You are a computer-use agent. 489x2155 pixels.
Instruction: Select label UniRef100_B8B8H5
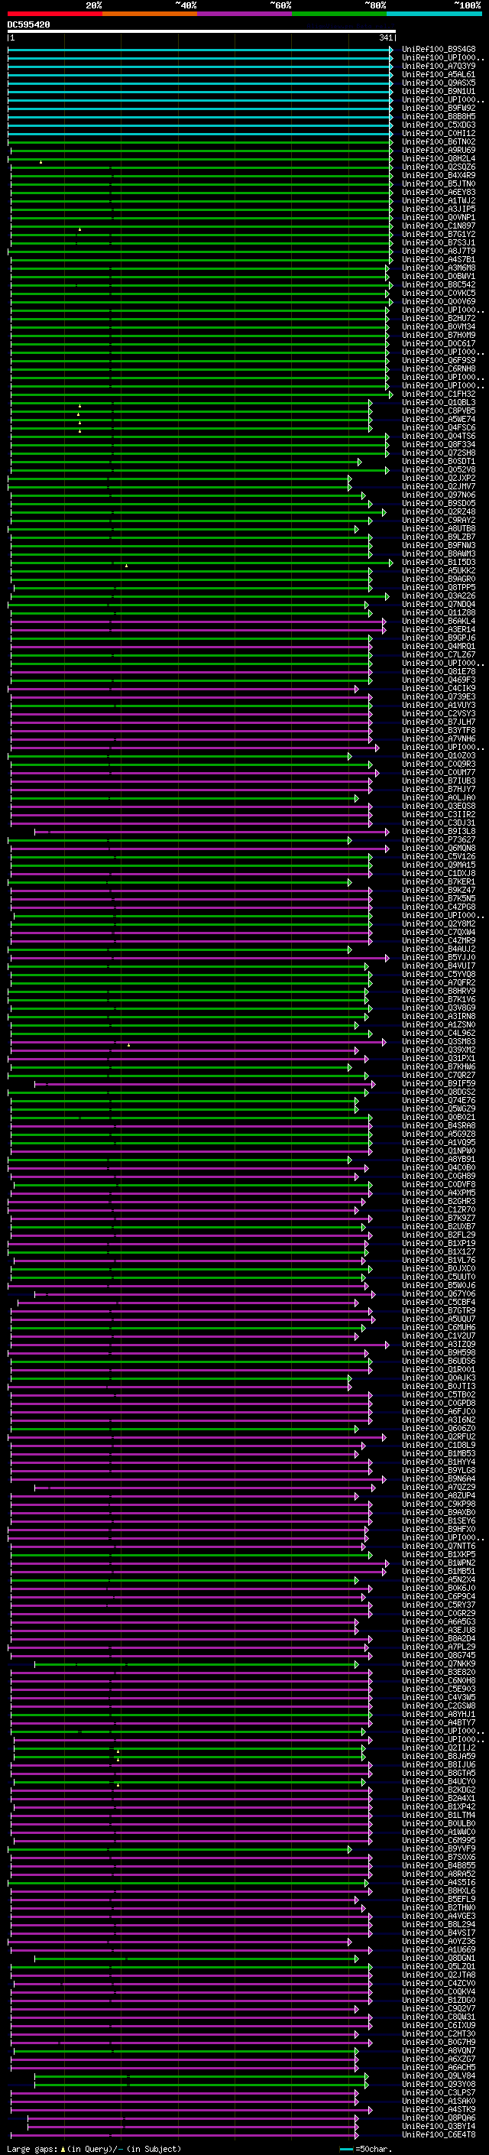(x=438, y=116)
